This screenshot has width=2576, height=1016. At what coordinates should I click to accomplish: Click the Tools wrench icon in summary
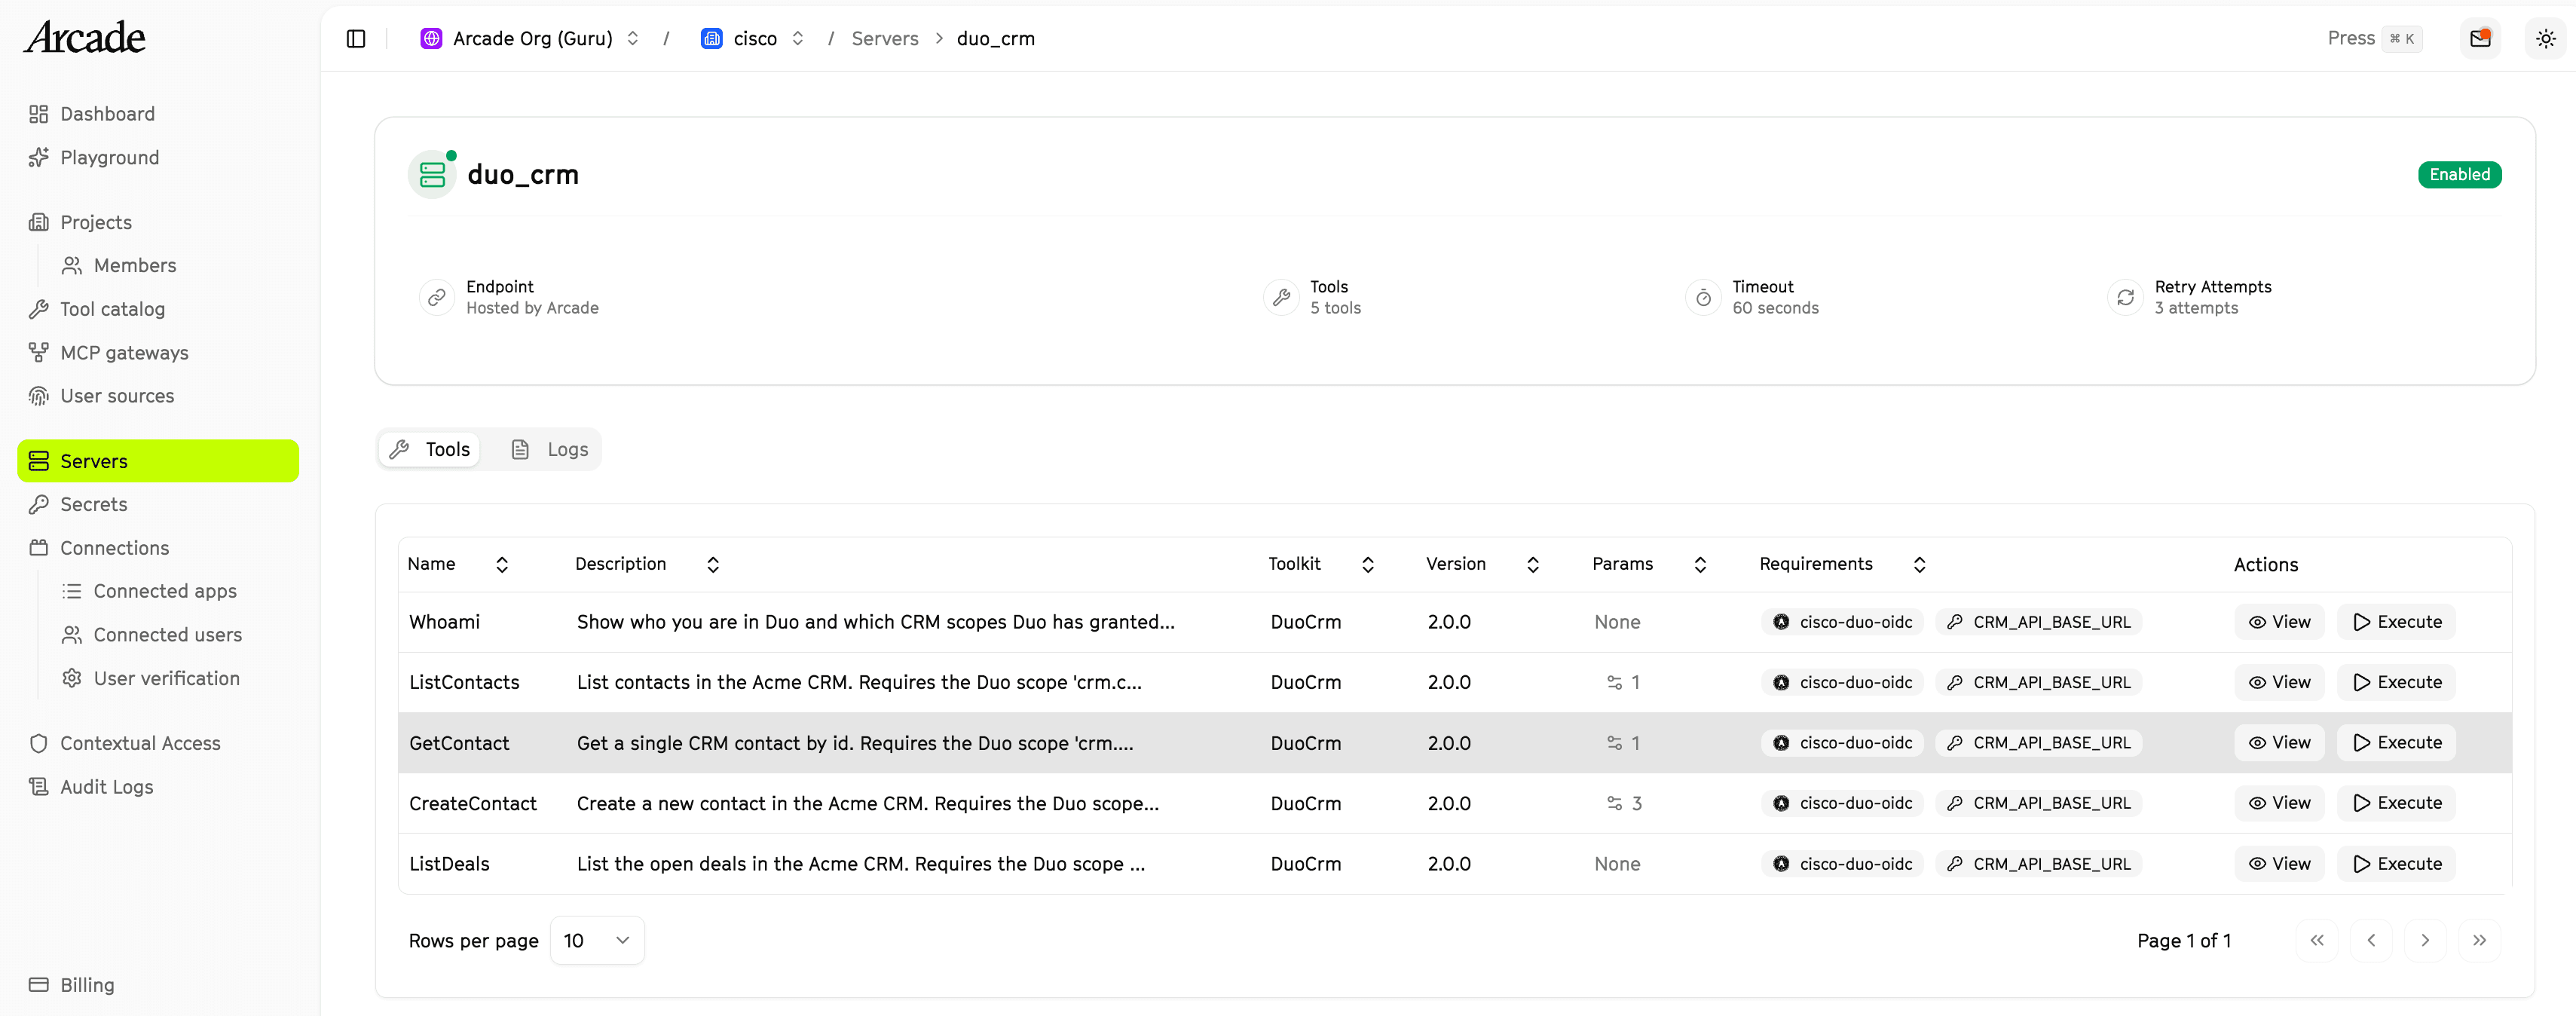pos(1281,297)
